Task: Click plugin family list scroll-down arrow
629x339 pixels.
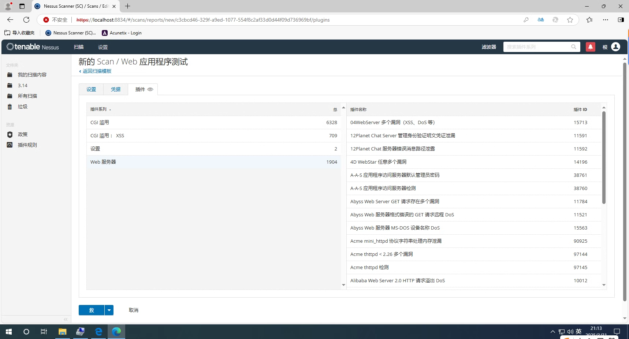Action: tap(343, 285)
